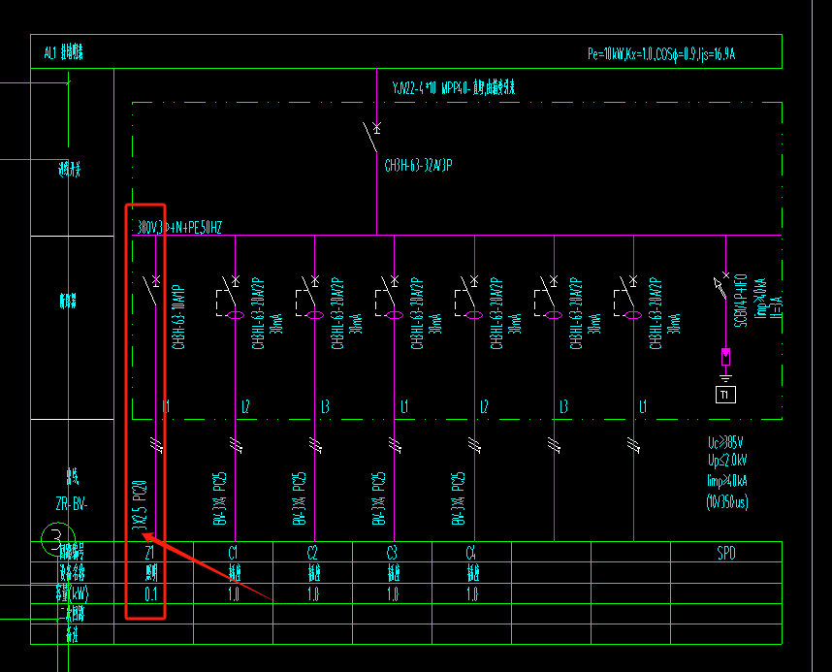The width and height of the screenshot is (832, 672).
Task: Select the RCD breaker symbol on circuit C4
Action: click(468, 299)
